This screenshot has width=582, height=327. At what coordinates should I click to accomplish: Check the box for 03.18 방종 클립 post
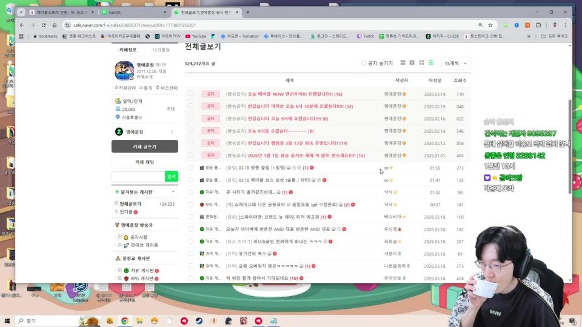[191, 168]
